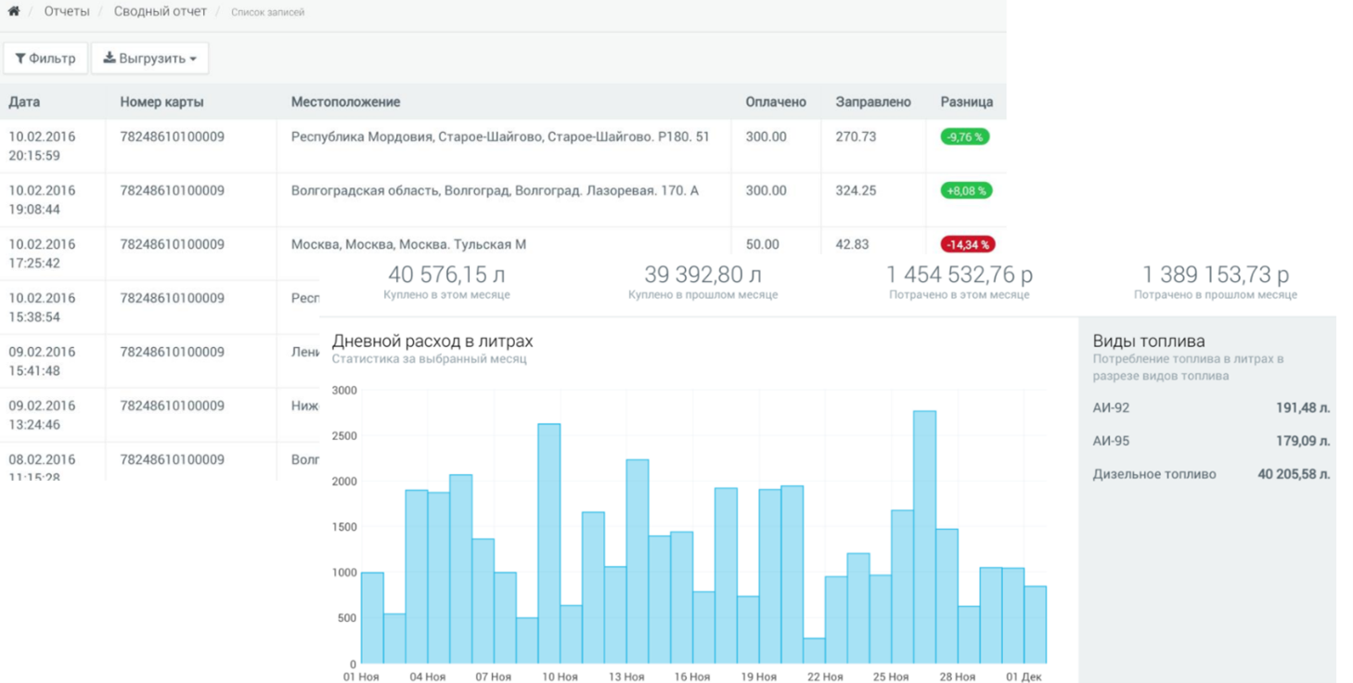Click the shortest bar before 22 Ноя
This screenshot has width=1353, height=683.
tap(814, 651)
